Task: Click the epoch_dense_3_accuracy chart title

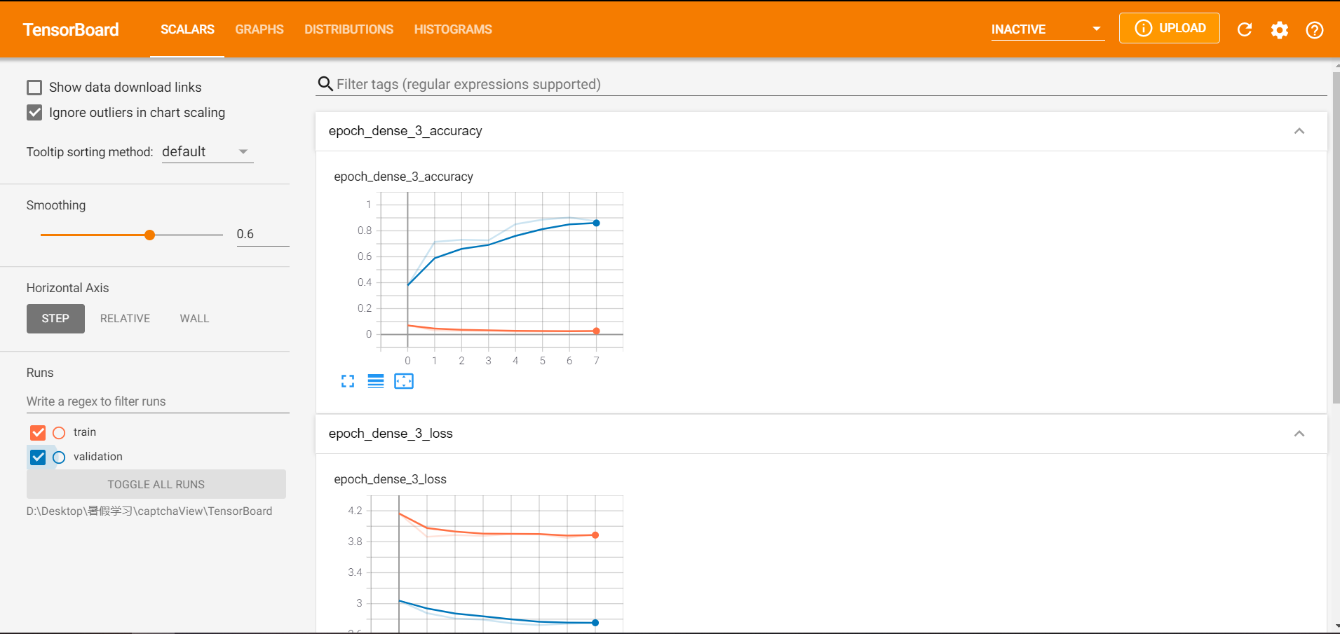Action: [403, 177]
